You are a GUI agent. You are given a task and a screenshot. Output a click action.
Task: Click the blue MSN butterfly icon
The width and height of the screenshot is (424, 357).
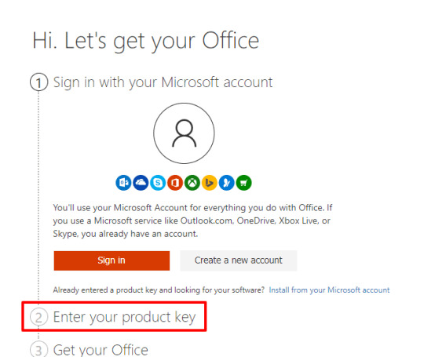[227, 183]
